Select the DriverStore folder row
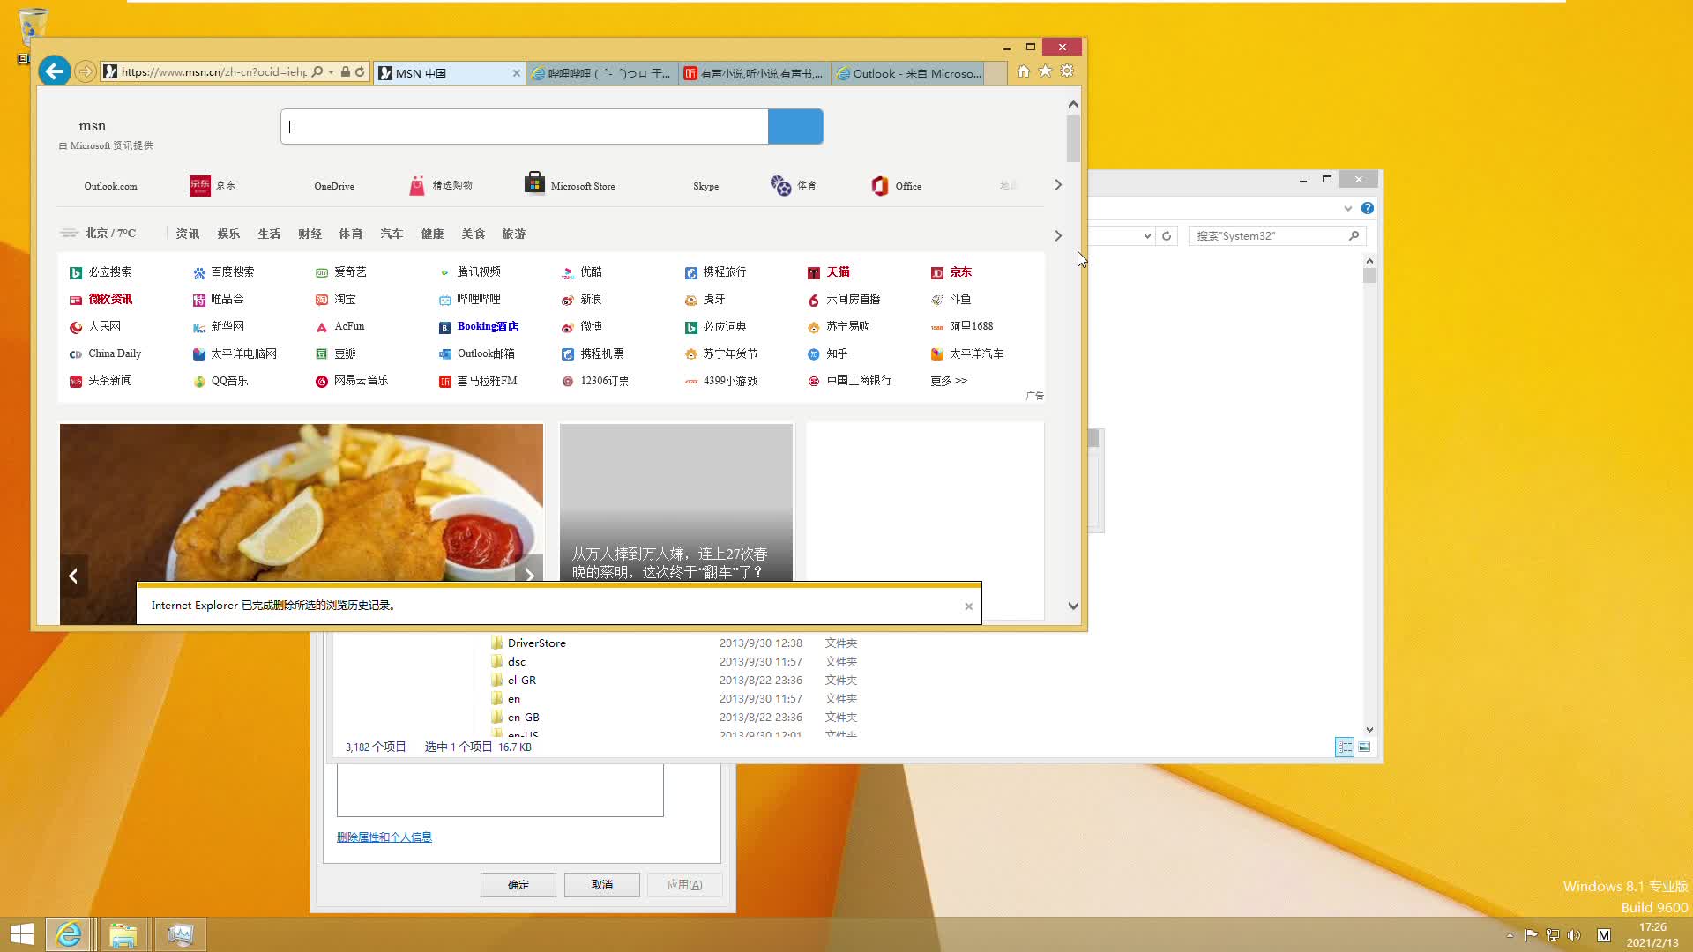This screenshot has height=952, width=1693. click(675, 643)
